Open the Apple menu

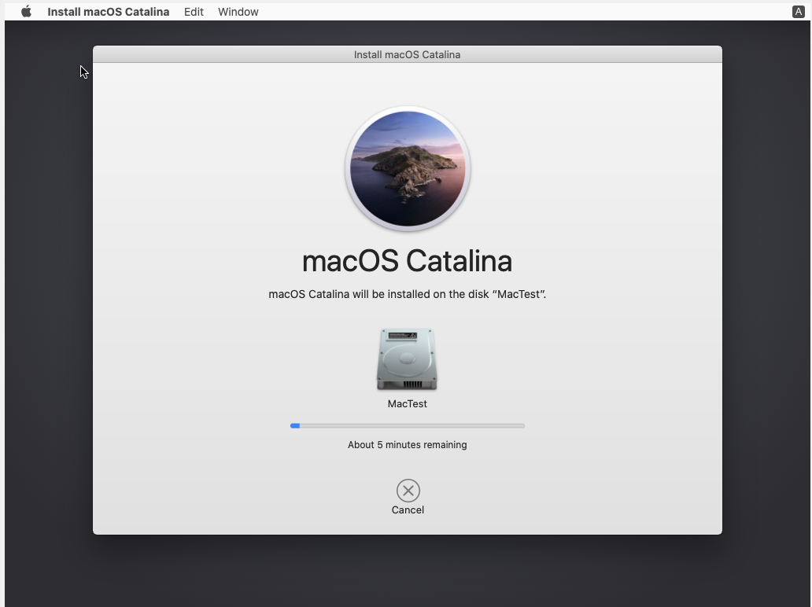coord(26,11)
